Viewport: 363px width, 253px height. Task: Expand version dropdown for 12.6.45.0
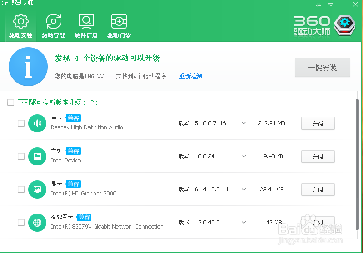pyautogui.click(x=243, y=222)
